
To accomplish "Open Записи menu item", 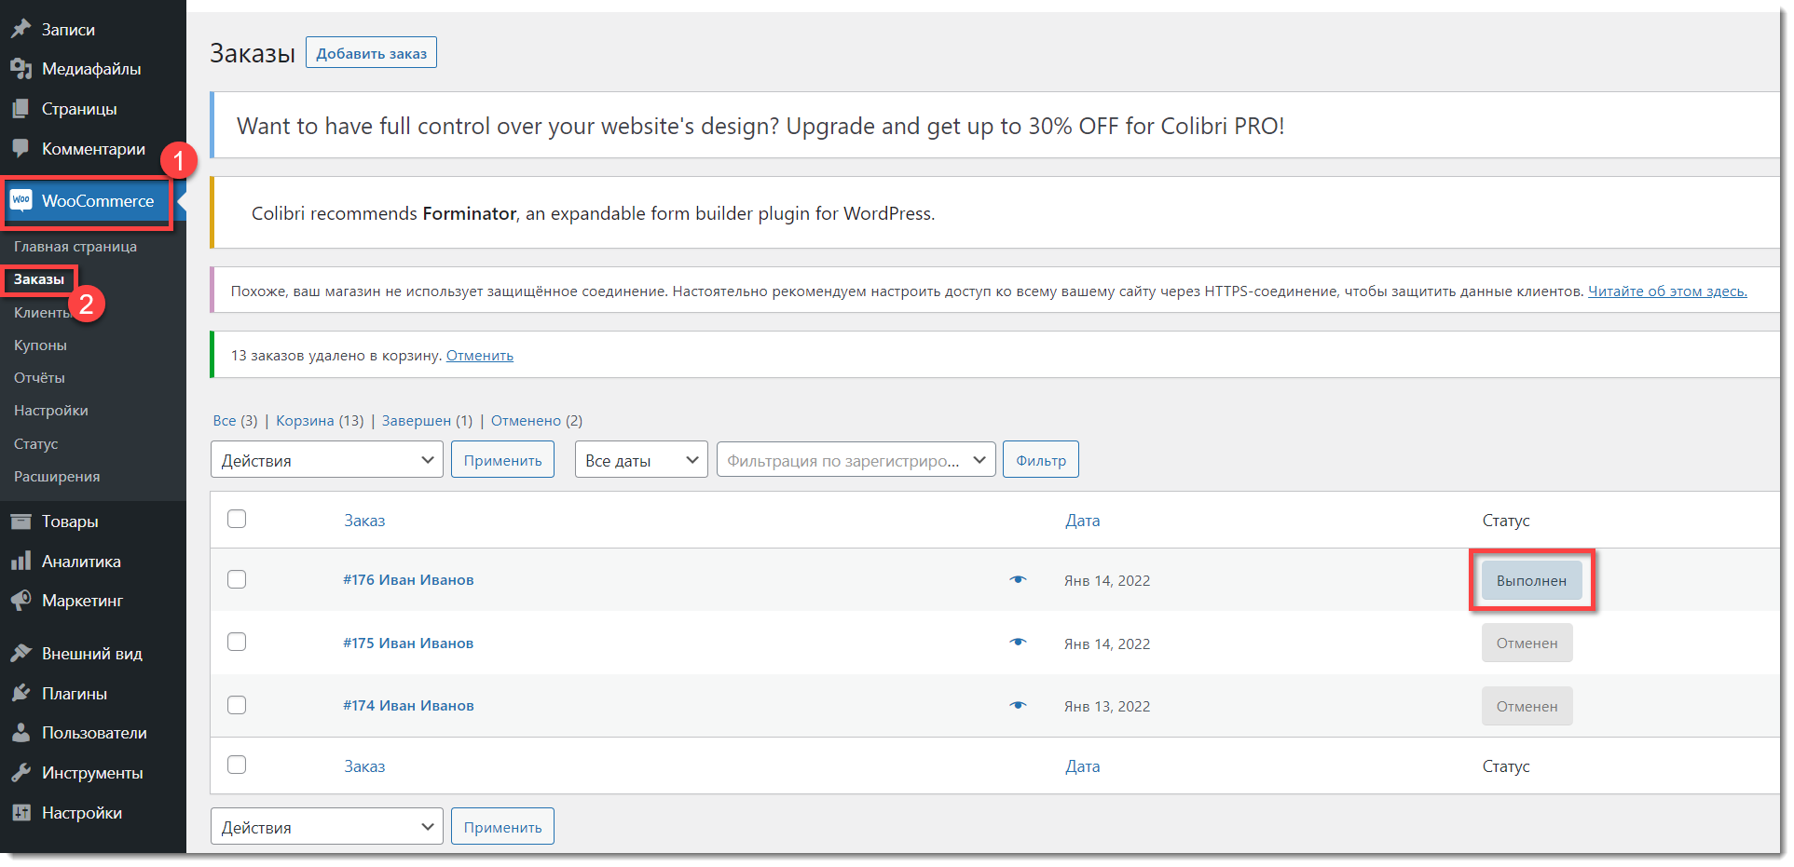I will click(x=68, y=30).
